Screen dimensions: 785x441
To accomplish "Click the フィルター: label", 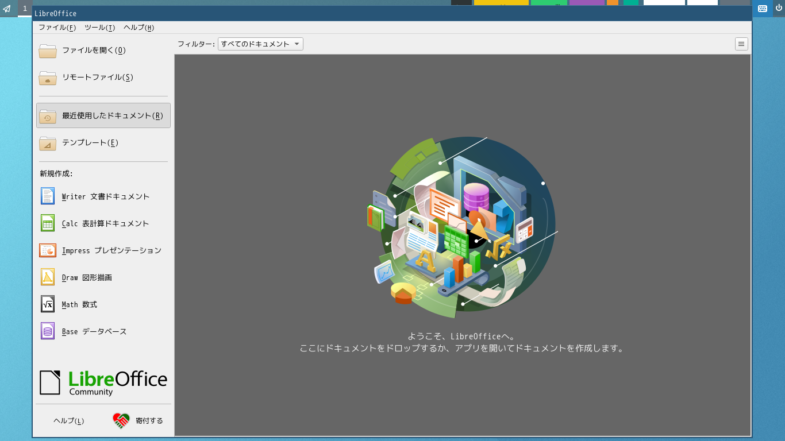I will pos(197,44).
